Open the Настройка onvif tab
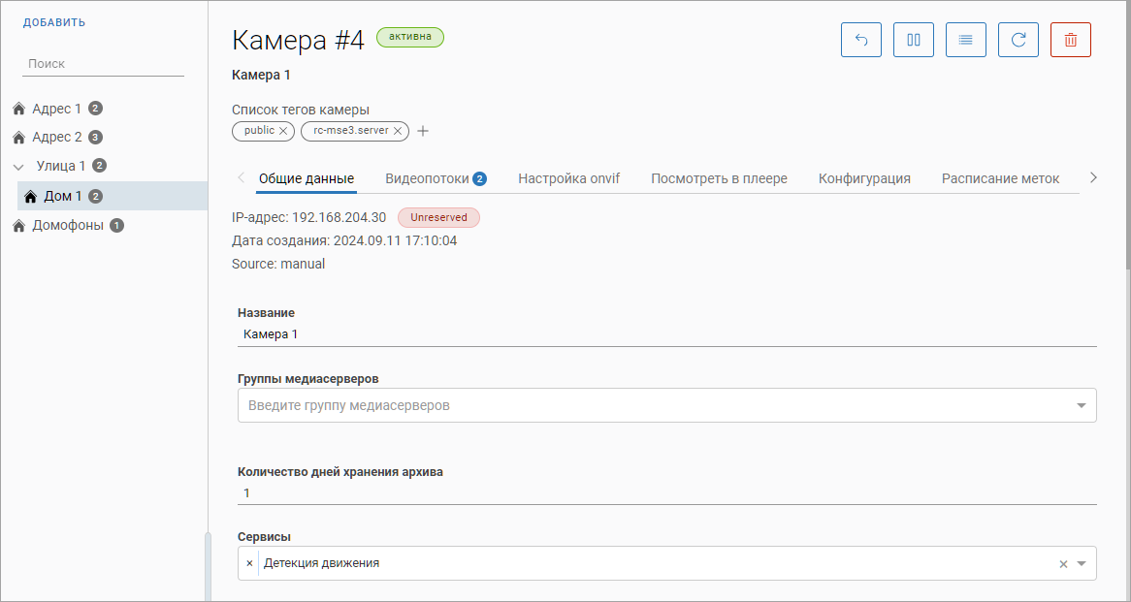Image resolution: width=1131 pixels, height=602 pixels. coord(568,178)
